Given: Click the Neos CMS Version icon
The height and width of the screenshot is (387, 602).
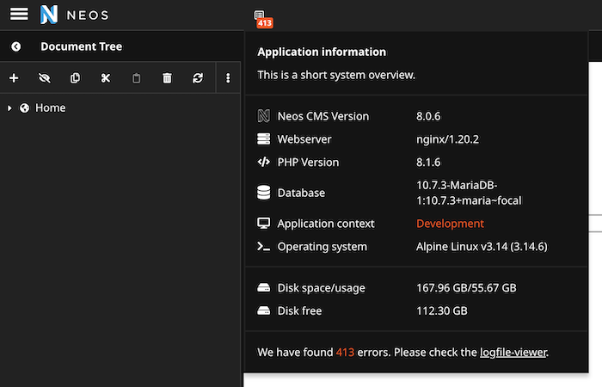Looking at the screenshot, I should pos(263,116).
